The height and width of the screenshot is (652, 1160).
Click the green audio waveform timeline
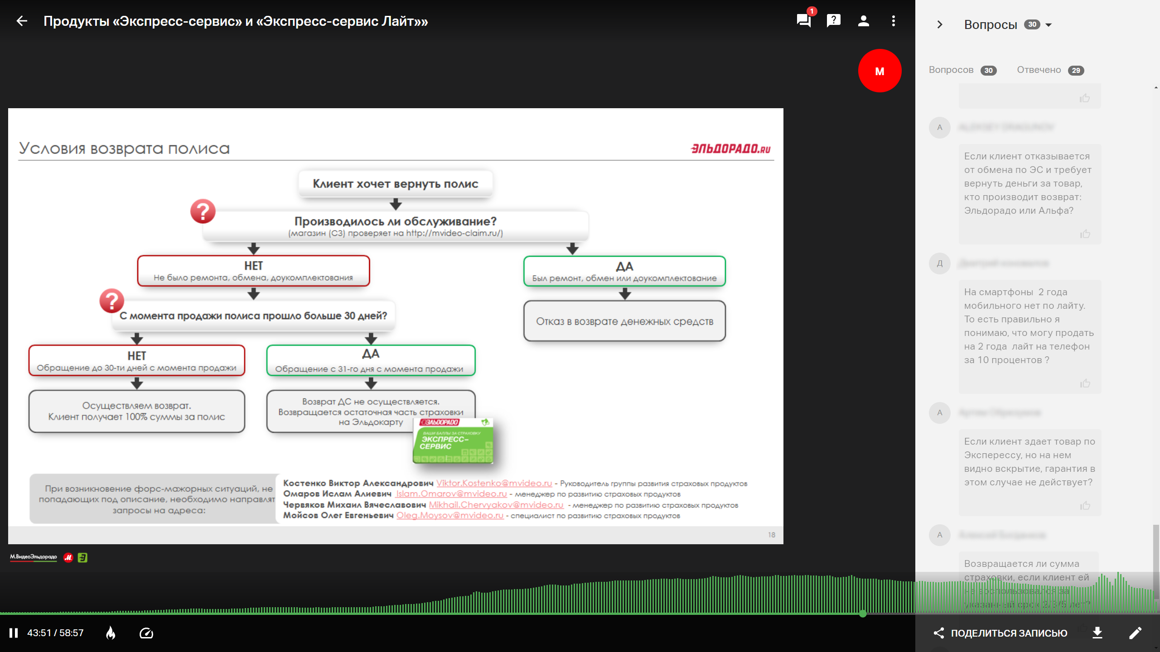(580, 593)
